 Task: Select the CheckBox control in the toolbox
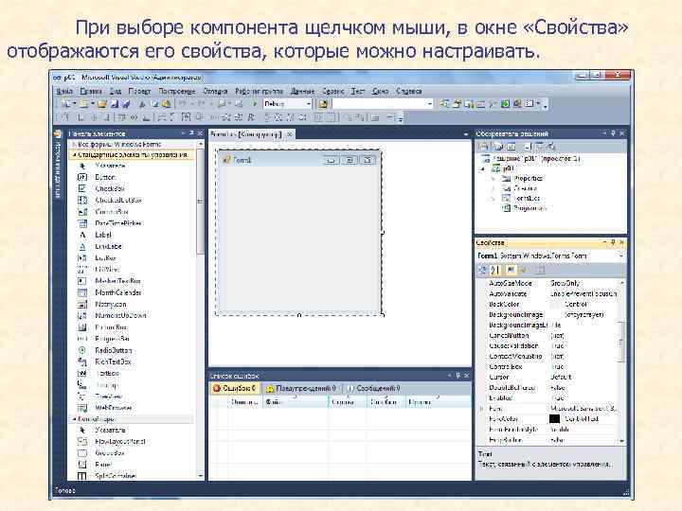point(109,188)
